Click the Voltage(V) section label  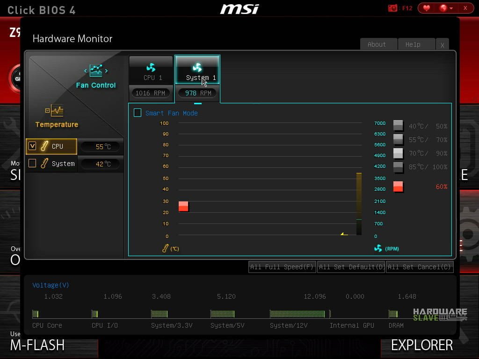(51, 285)
